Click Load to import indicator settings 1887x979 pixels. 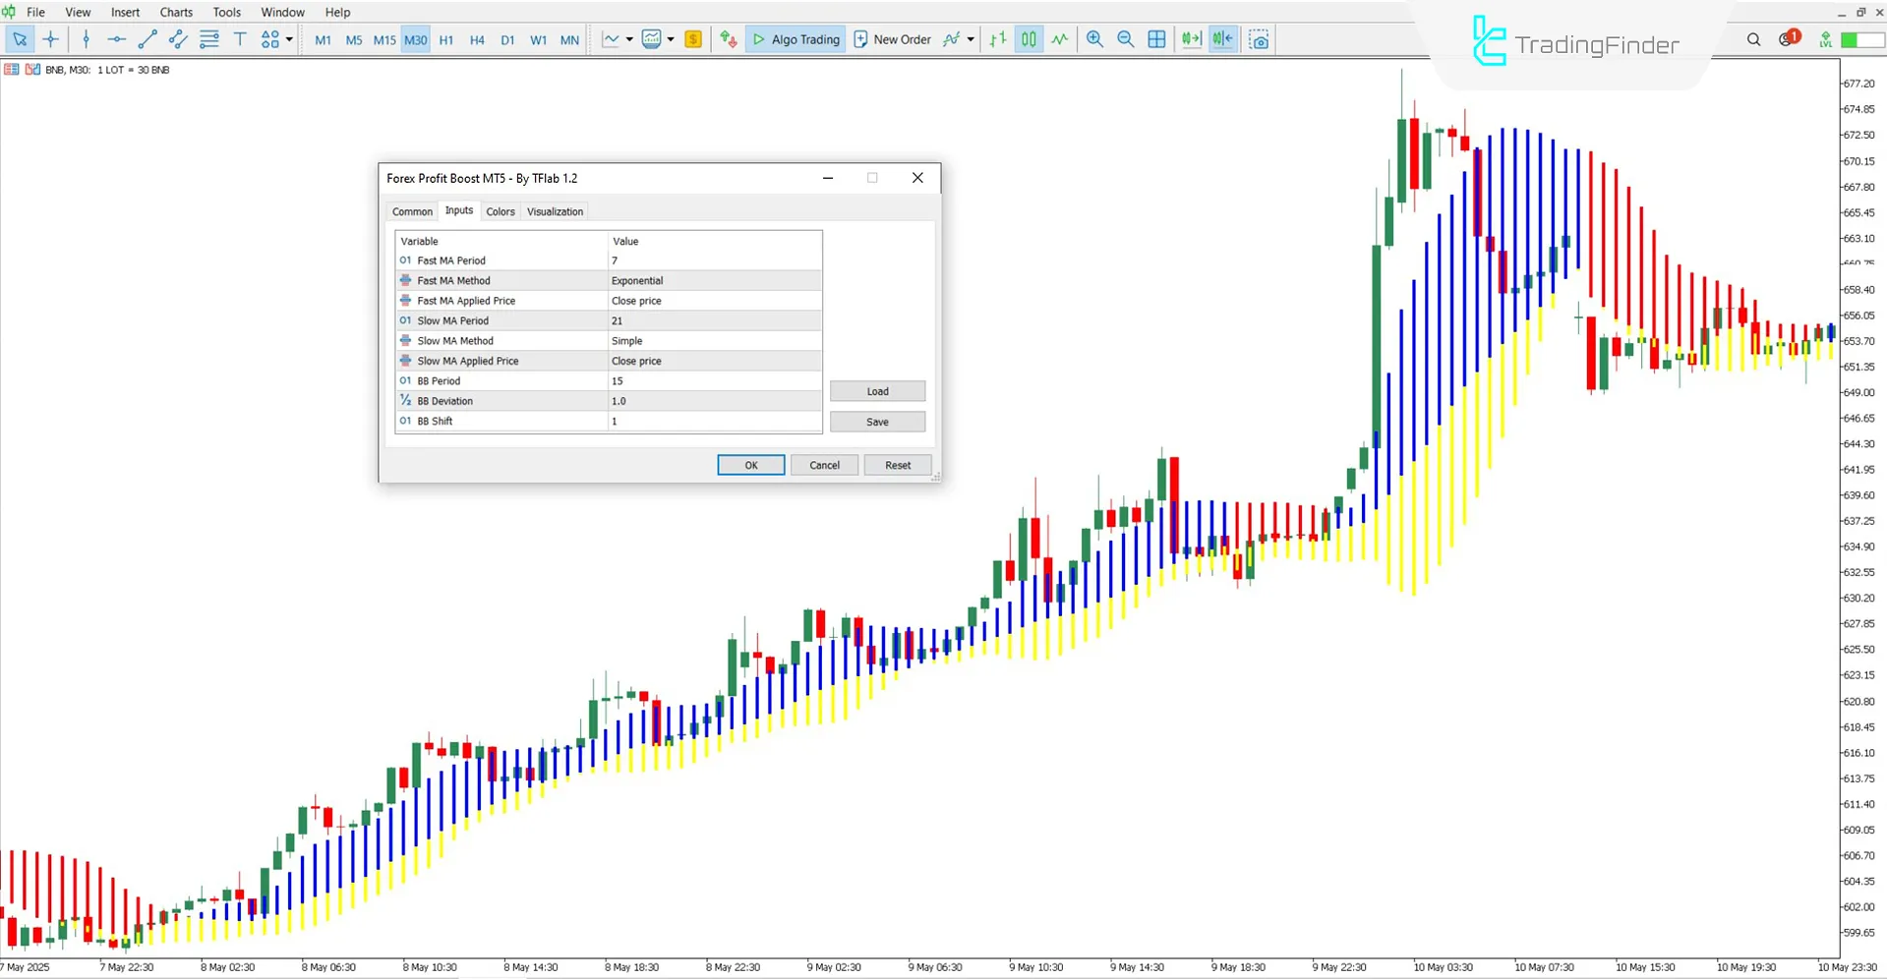coord(876,390)
